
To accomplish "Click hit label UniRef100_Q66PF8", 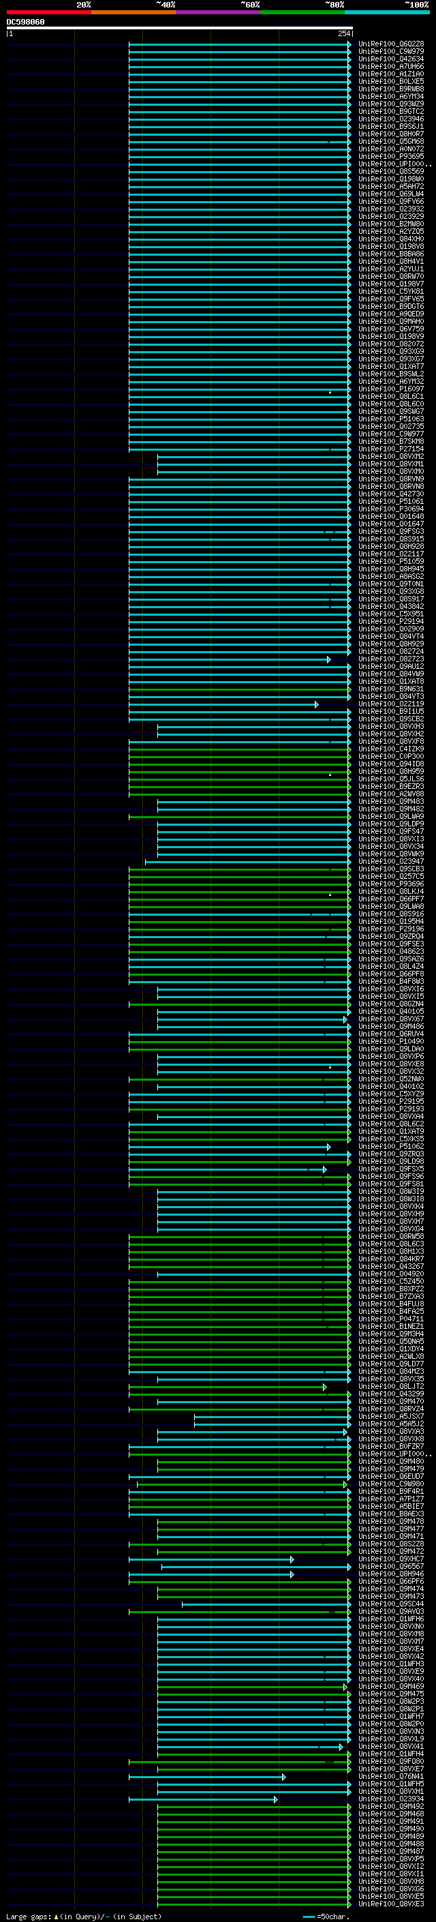I will point(391,974).
